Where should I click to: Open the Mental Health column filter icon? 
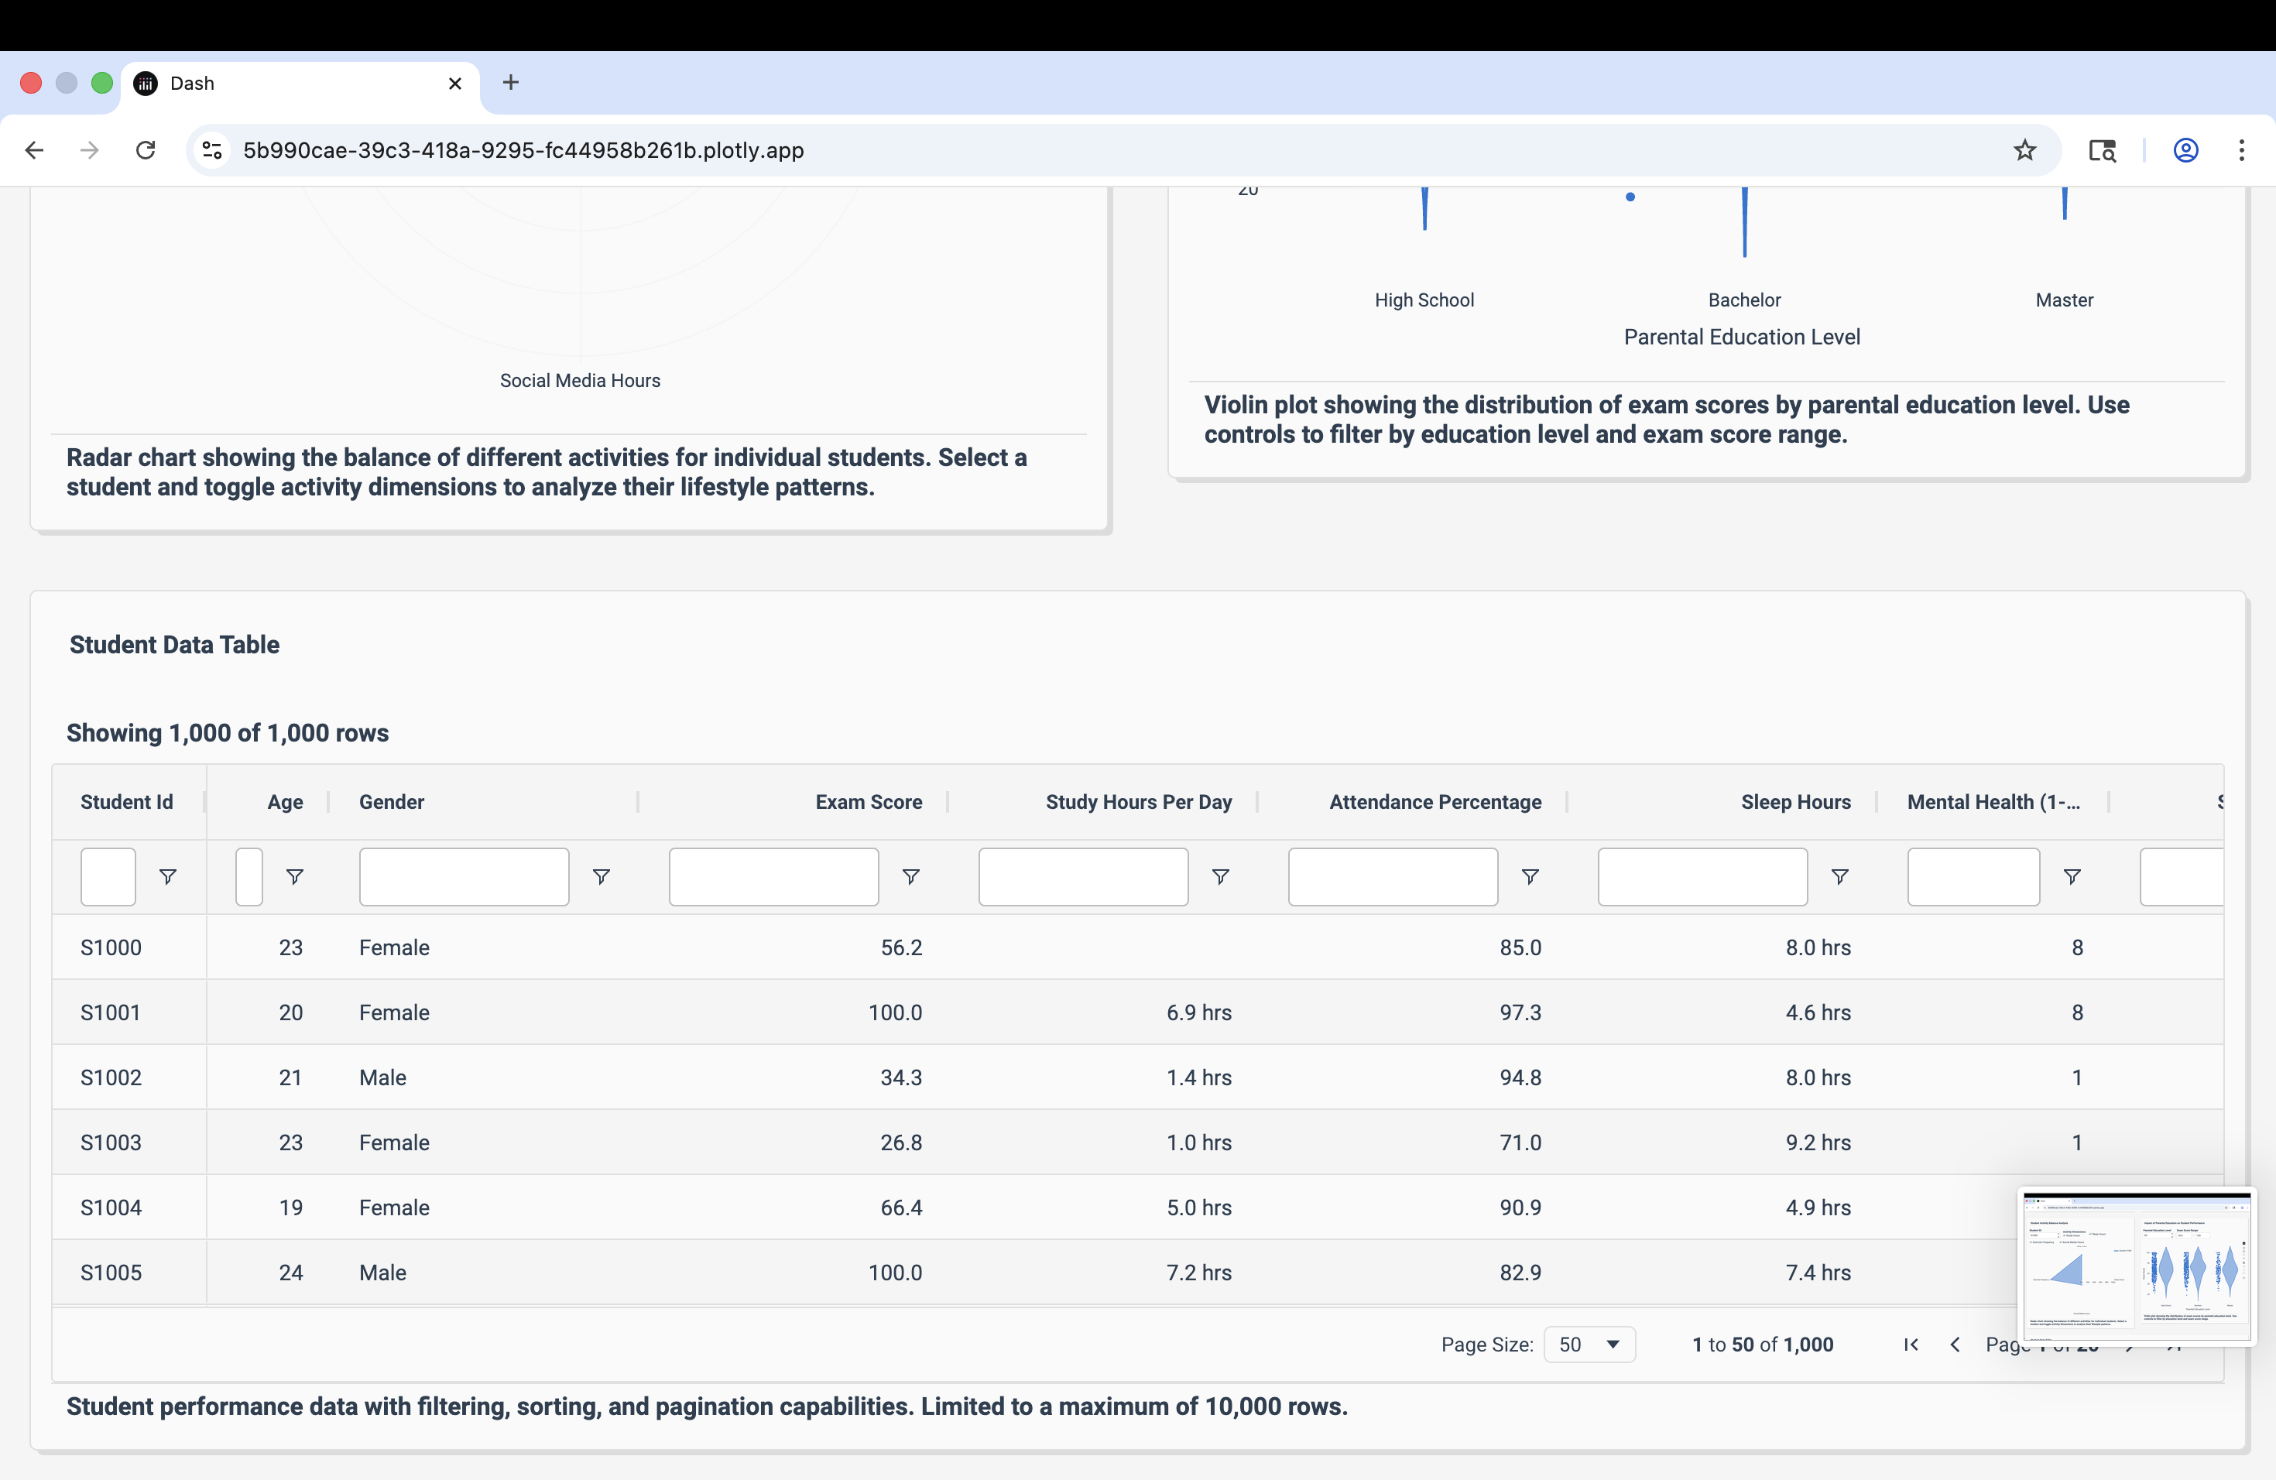(2072, 877)
